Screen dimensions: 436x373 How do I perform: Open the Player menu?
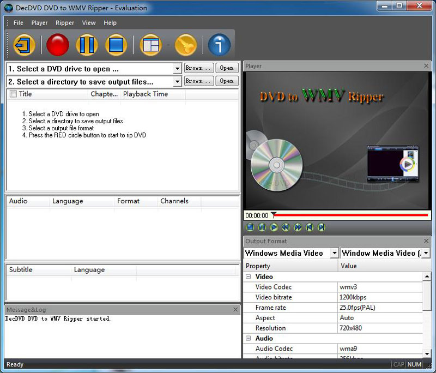click(39, 23)
